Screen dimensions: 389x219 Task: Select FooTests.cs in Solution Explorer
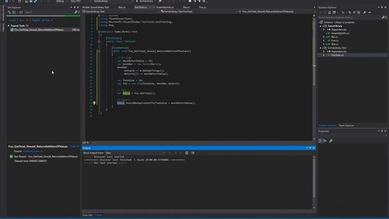coord(337,55)
